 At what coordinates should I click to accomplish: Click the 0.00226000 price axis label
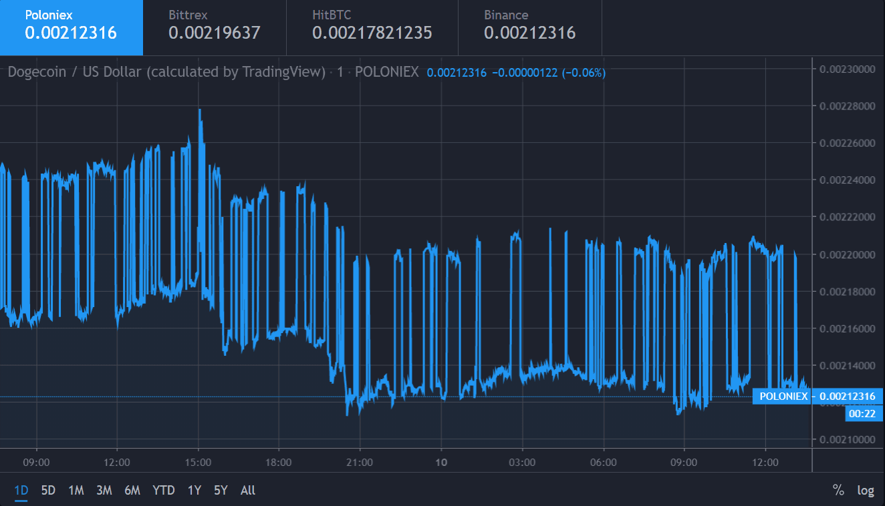(847, 143)
